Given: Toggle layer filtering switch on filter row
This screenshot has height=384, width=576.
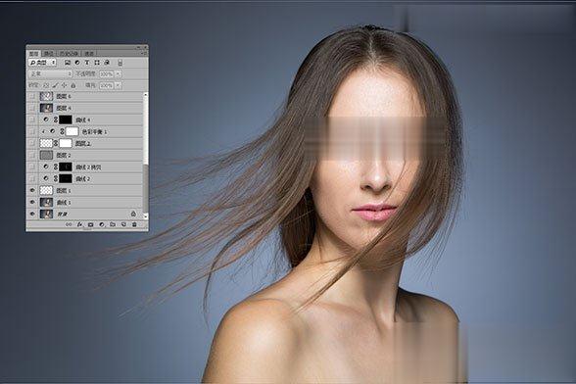Looking at the screenshot, I should [x=120, y=64].
